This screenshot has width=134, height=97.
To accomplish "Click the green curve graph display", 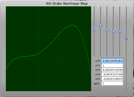I will pos(48,49).
